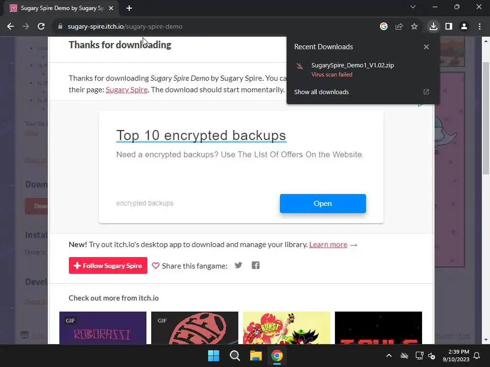Click the OneDrive tray icon
Viewport: 490px width, 367px height.
[x=404, y=356]
